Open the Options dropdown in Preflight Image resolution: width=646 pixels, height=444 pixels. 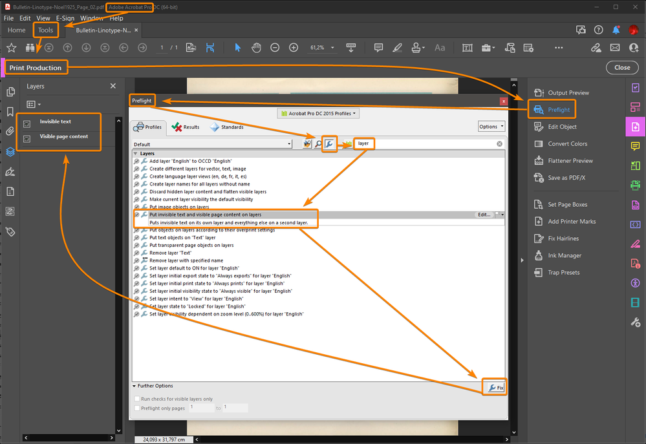491,127
